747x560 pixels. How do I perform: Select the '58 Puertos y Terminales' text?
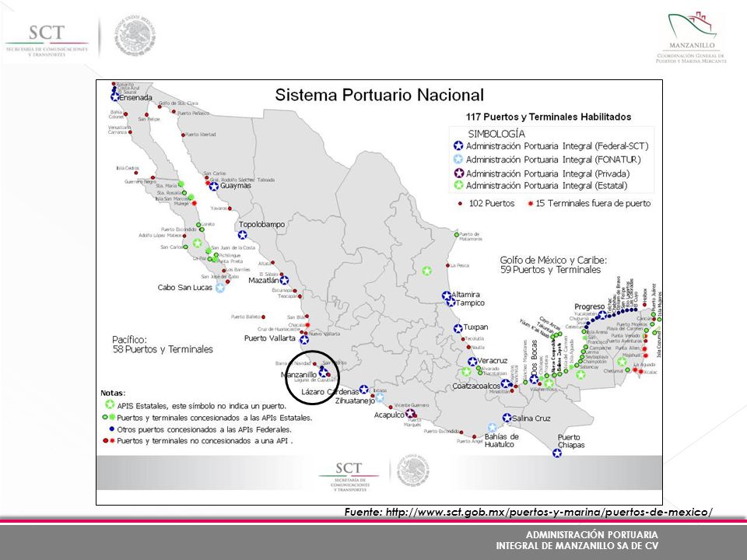point(163,349)
